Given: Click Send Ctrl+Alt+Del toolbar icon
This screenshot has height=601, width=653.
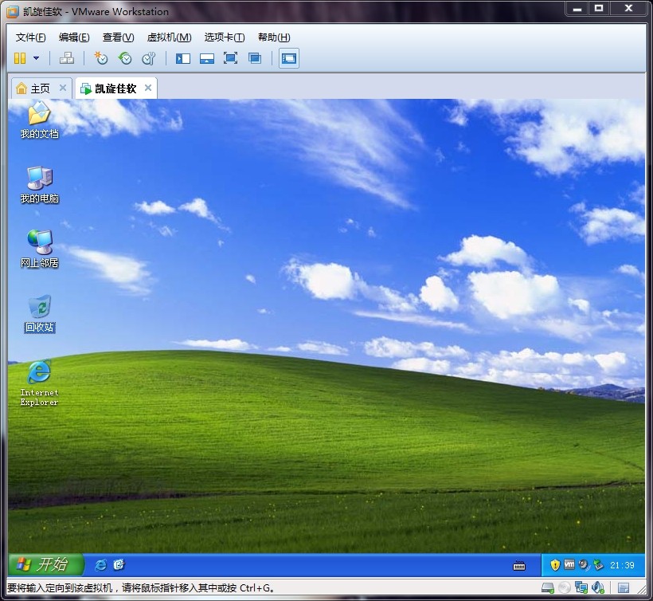Looking at the screenshot, I should click(x=67, y=58).
